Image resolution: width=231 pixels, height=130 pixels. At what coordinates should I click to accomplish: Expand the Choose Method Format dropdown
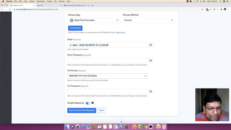[x=149, y=20]
